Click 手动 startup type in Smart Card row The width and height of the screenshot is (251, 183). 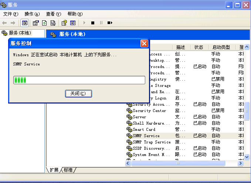[216, 129]
